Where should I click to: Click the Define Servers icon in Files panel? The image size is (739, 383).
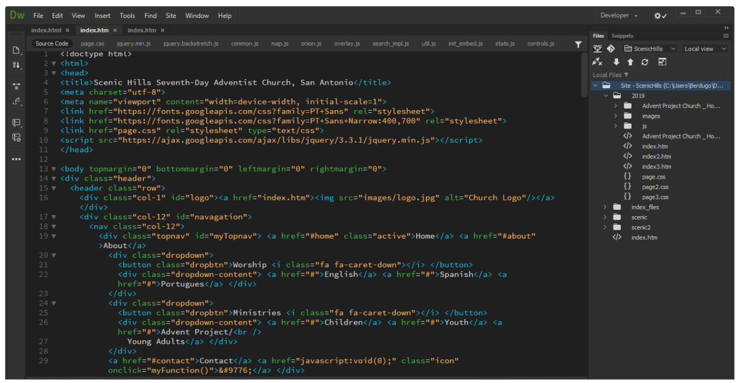pyautogui.click(x=597, y=49)
